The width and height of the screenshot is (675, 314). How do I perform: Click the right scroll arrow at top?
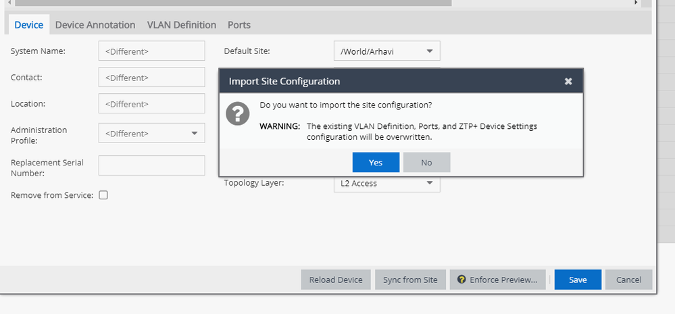[x=636, y=3]
